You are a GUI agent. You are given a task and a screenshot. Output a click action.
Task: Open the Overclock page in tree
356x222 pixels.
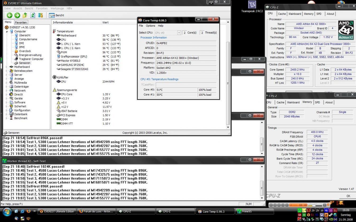pyautogui.click(x=25, y=51)
